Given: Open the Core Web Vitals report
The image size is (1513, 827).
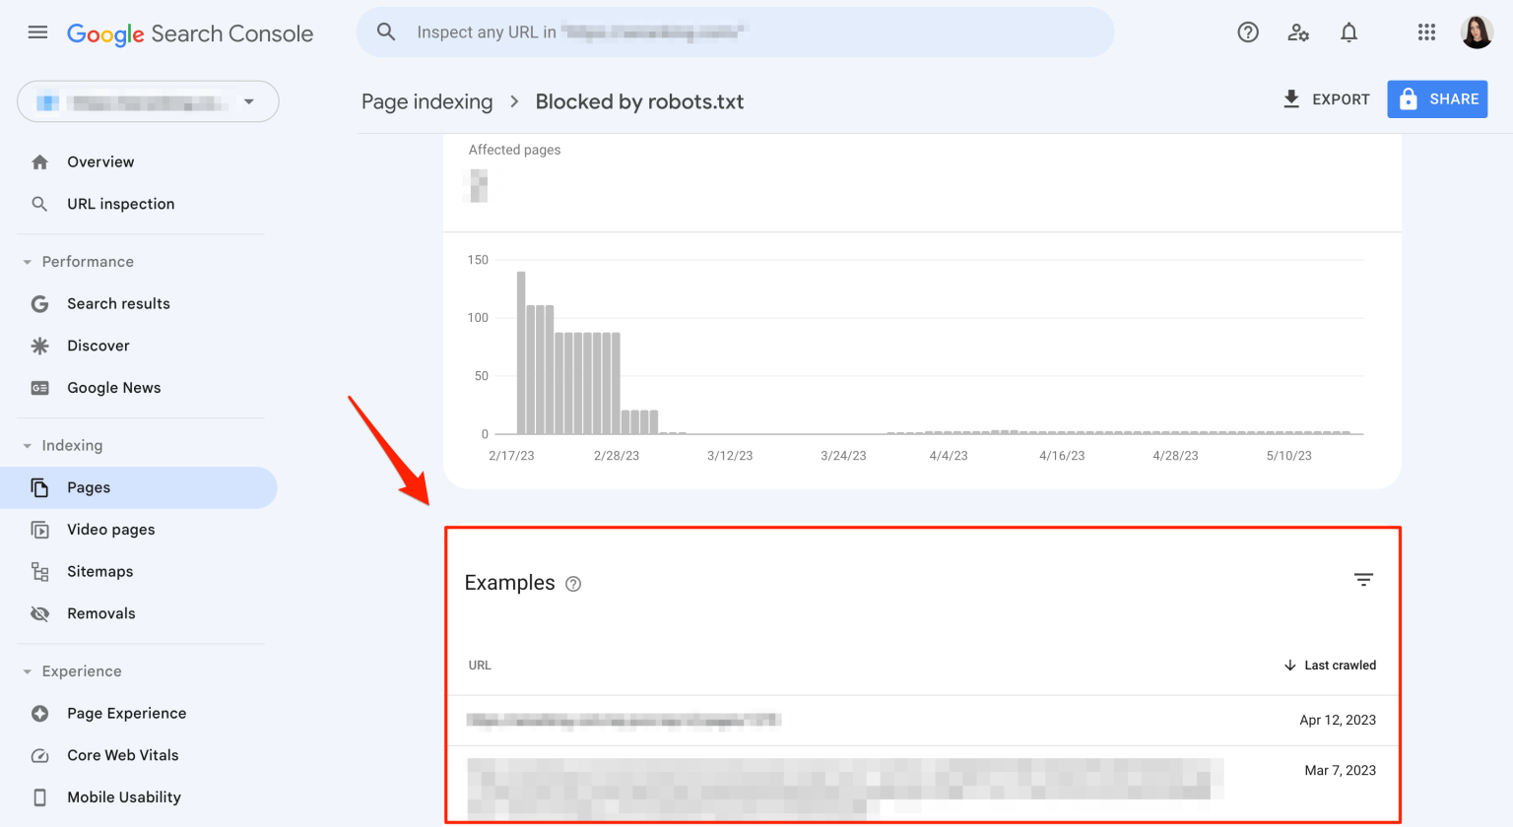Looking at the screenshot, I should (122, 755).
